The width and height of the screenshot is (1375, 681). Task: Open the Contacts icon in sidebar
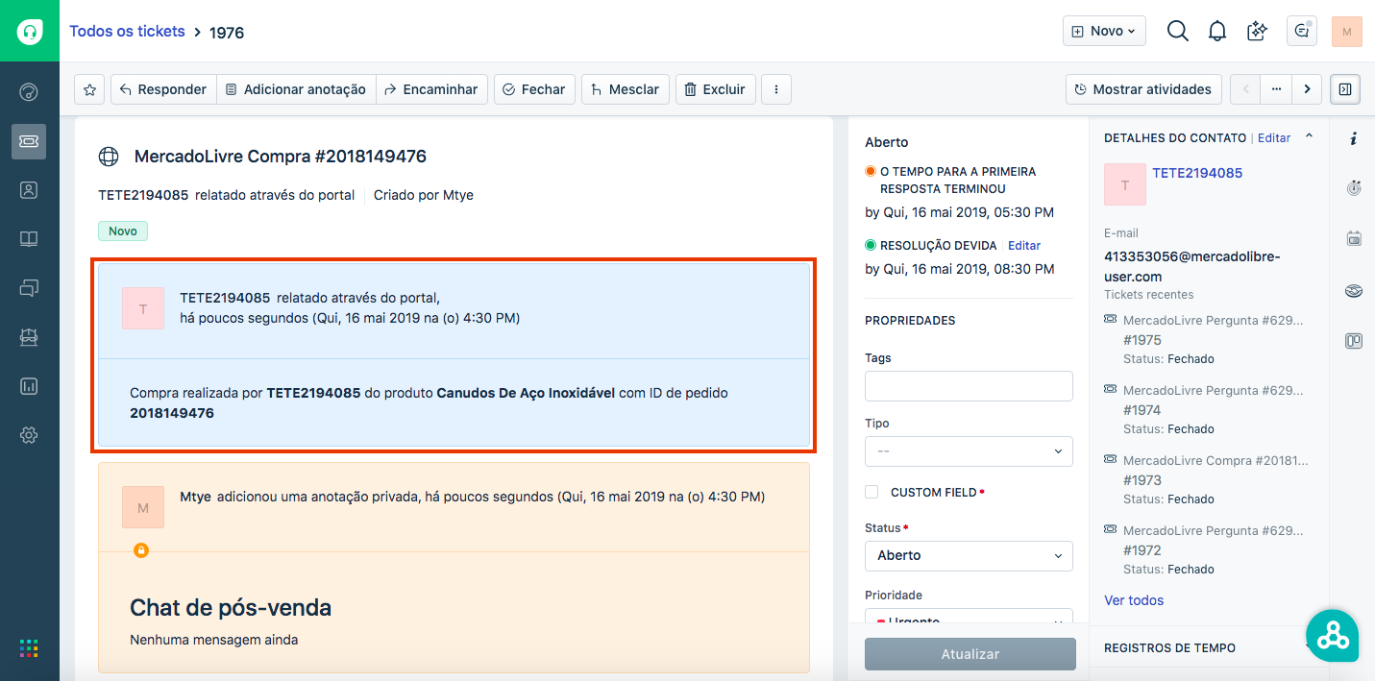29,189
